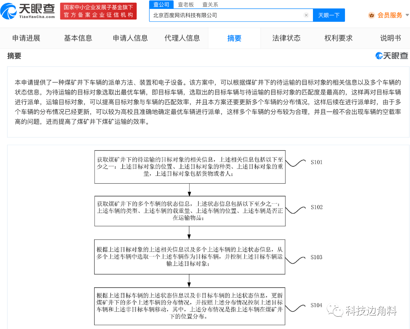The image size is (410, 329).
Task: Click the flowchart step S102 box
Action: (190, 211)
